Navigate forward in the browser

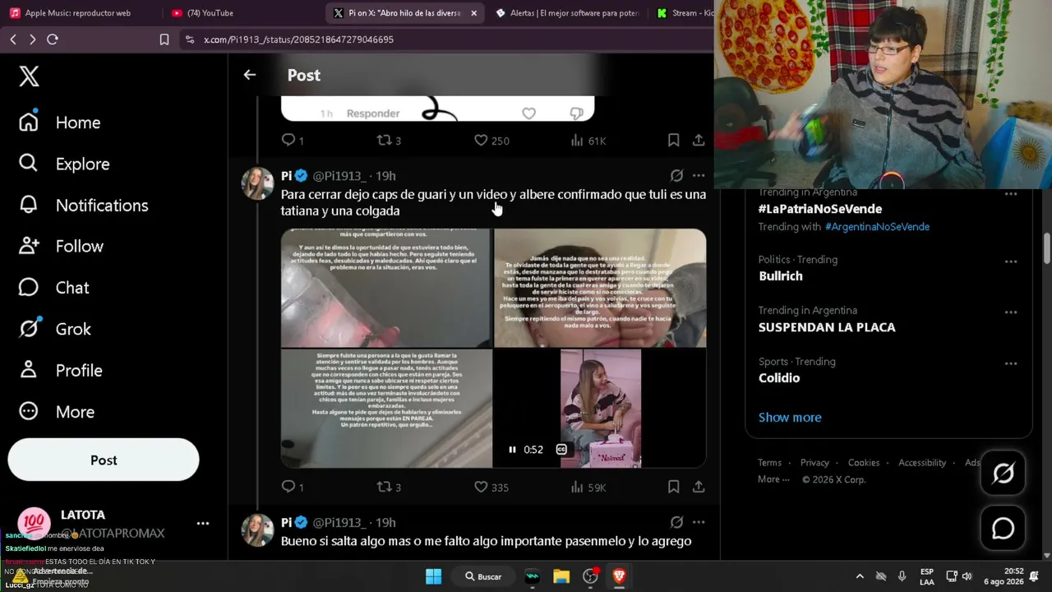(x=32, y=39)
